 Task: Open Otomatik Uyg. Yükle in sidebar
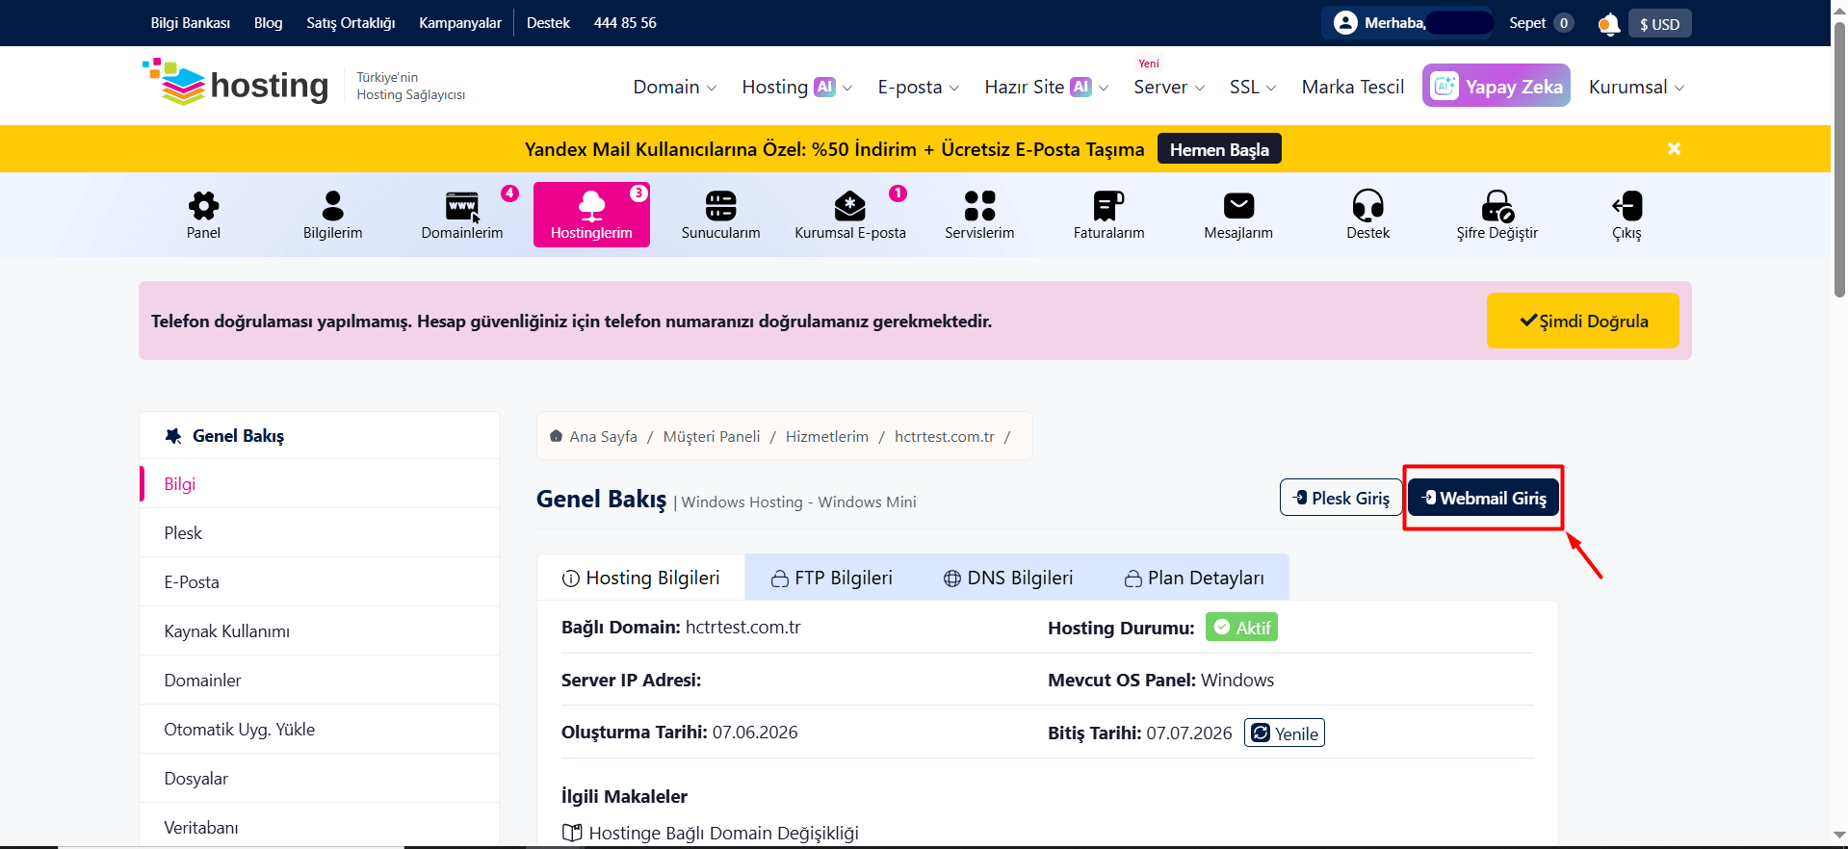click(320, 730)
